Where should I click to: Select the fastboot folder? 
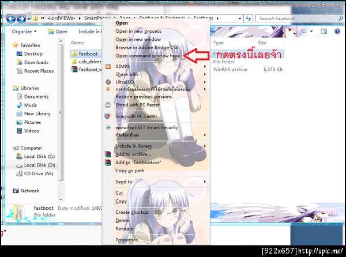pyautogui.click(x=85, y=54)
